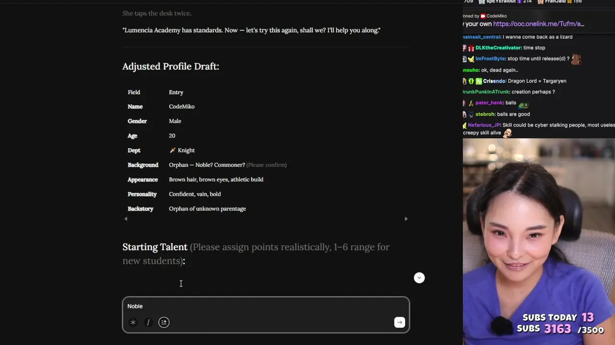Open stebroh's chat profile

click(x=485, y=115)
